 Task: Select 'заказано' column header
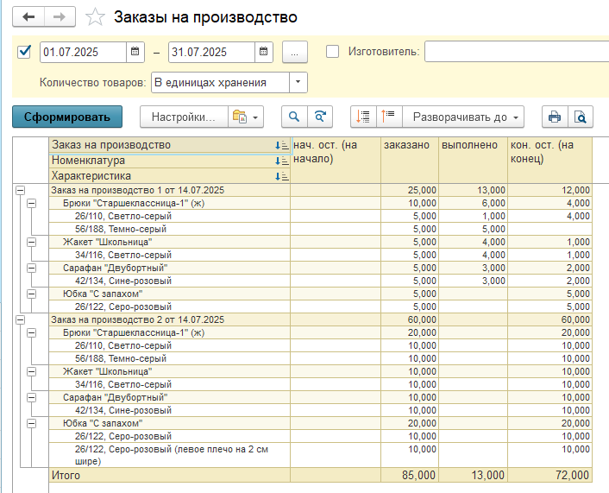coord(410,160)
